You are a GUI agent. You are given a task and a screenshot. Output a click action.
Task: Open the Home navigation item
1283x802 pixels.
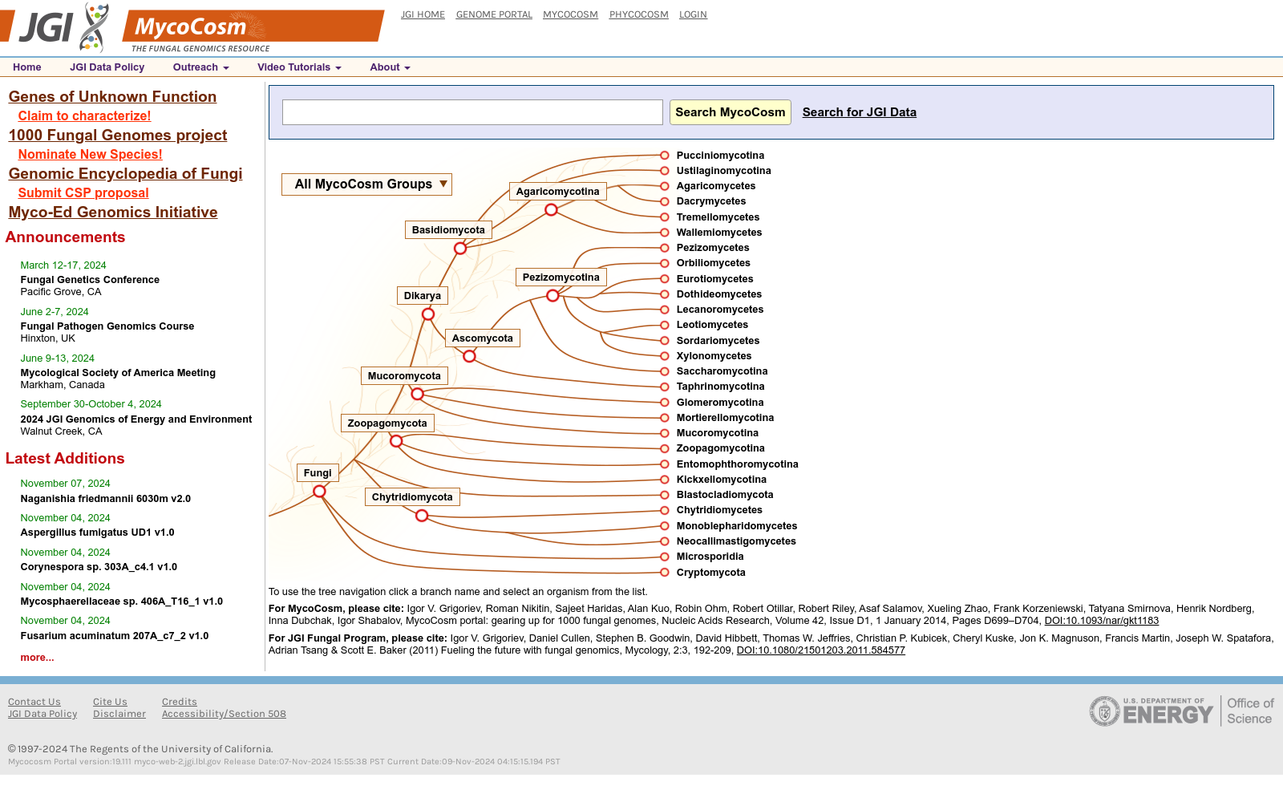click(26, 67)
